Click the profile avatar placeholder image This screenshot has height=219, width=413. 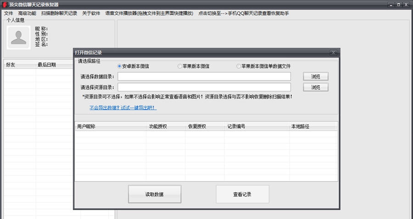point(18,37)
